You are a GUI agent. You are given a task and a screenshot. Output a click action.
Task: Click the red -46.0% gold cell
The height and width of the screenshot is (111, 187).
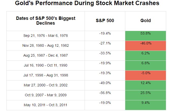(x=146, y=46)
